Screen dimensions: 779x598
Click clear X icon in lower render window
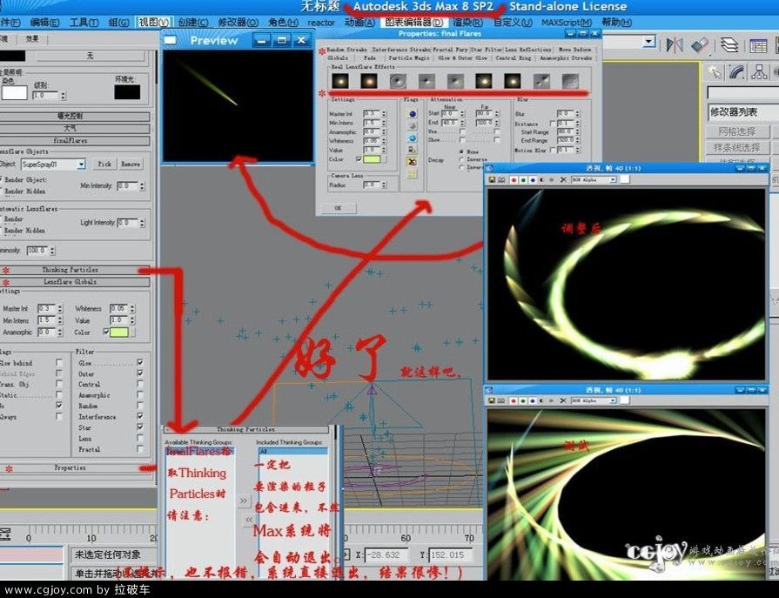tap(563, 400)
